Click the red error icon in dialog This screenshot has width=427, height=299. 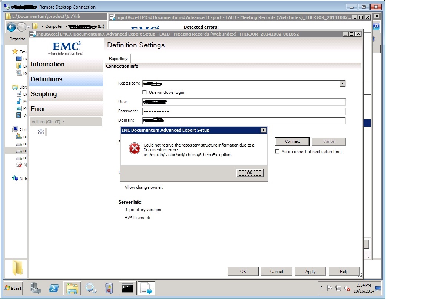tap(134, 148)
